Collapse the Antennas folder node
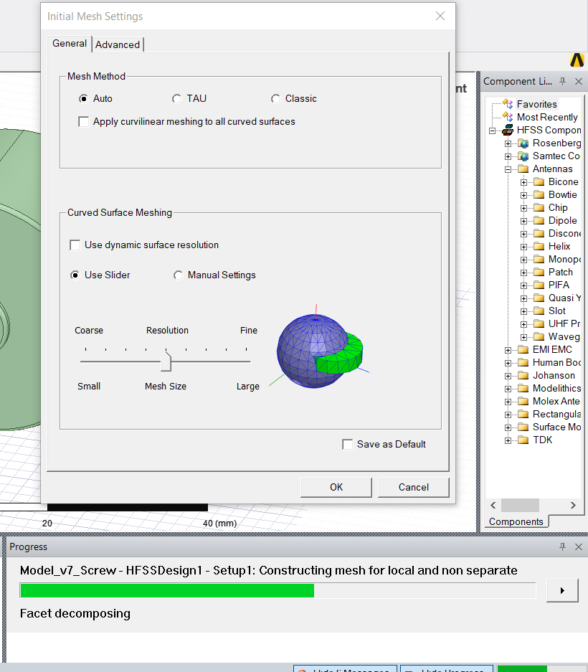Viewport: 588px width, 672px height. tap(508, 169)
